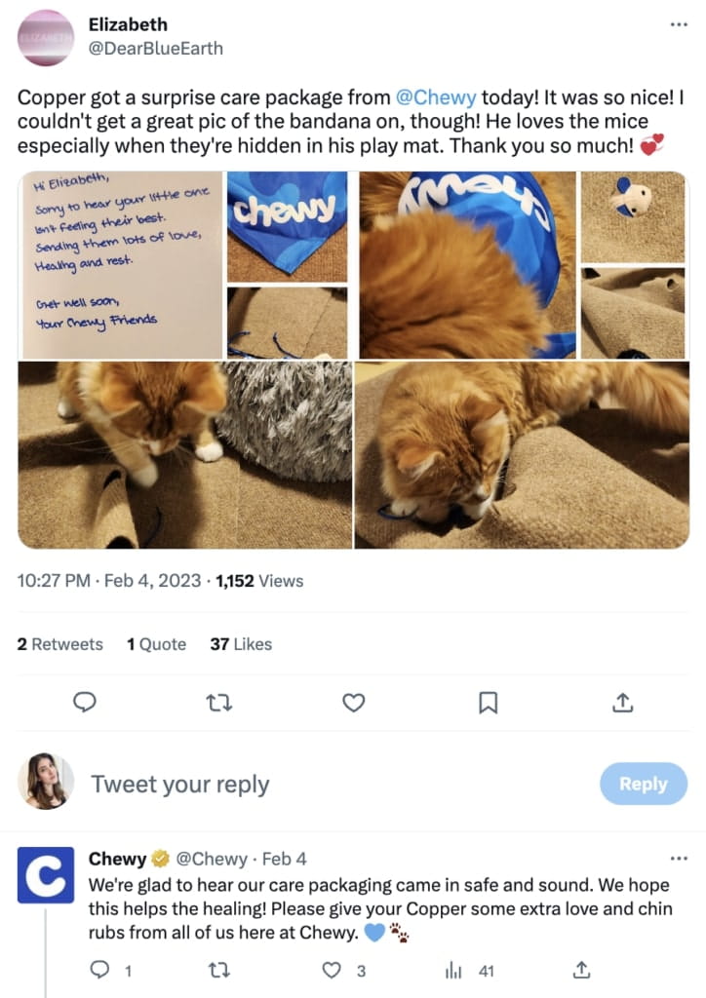Bookmark the tweet using the bookmark icon
The image size is (706, 998).
pyautogui.click(x=489, y=703)
